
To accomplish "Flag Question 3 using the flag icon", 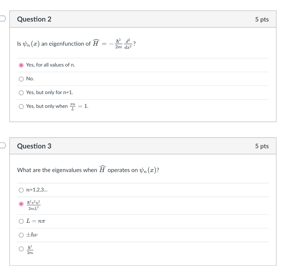I will pyautogui.click(x=2, y=146).
